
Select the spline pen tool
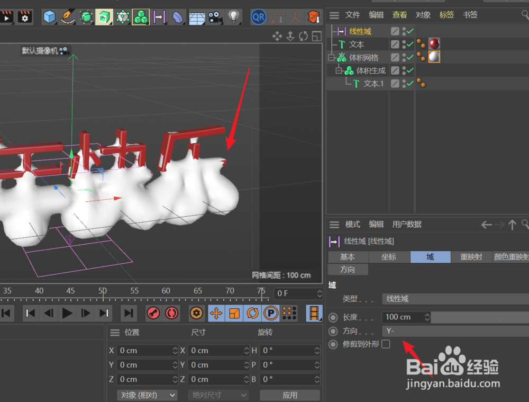click(x=68, y=17)
